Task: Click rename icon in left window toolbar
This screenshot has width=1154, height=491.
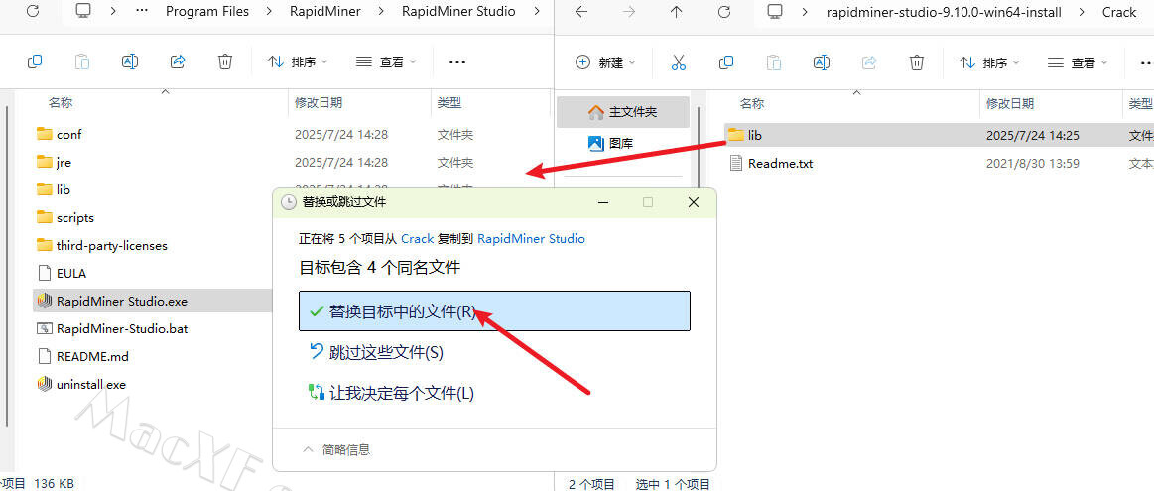Action: 130,61
